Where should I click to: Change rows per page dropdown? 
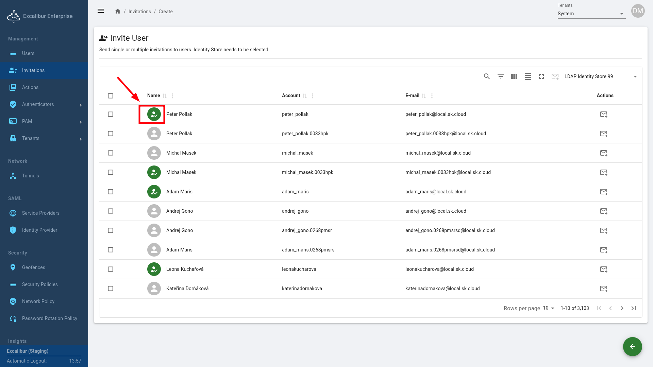549,308
